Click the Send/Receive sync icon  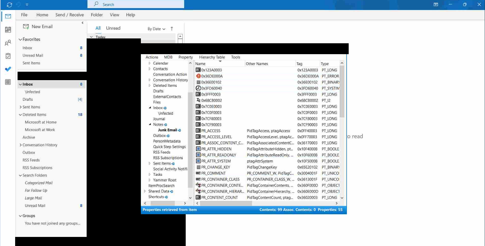[9, 5]
